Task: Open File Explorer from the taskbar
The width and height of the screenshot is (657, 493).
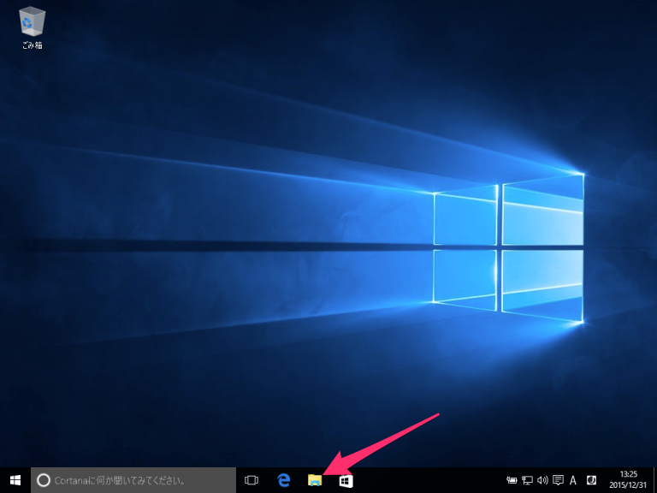Action: (315, 480)
